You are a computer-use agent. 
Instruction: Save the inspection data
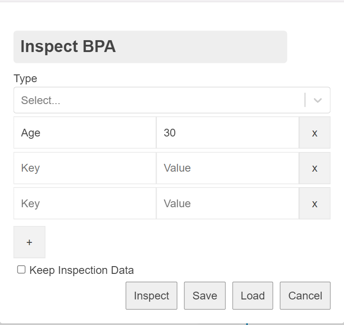204,296
